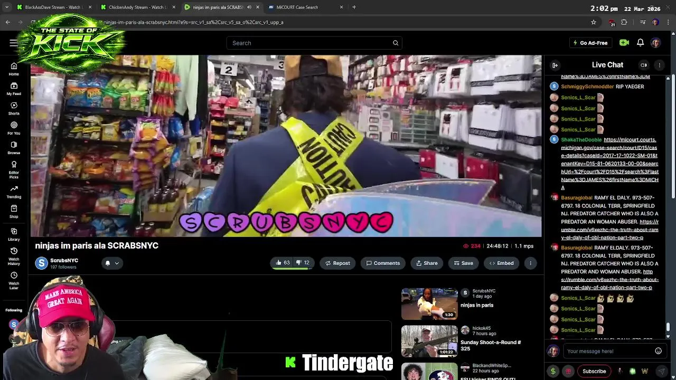Open a new browser tab

(x=354, y=7)
